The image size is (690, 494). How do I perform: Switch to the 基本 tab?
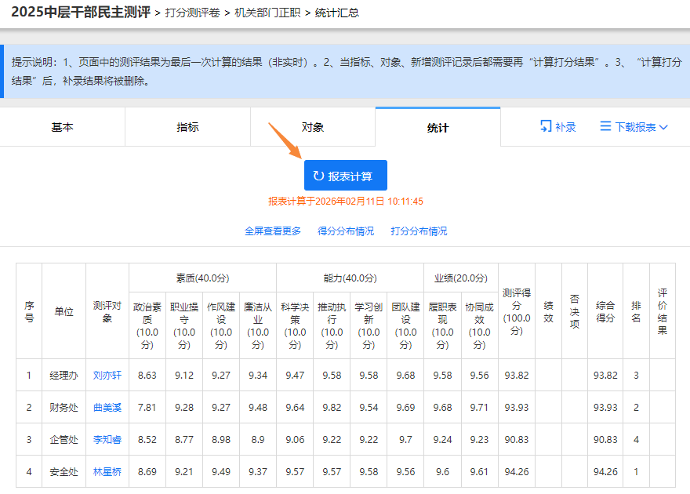click(x=62, y=126)
